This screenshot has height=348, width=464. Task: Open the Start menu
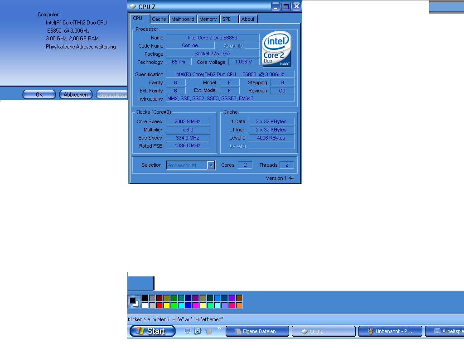pos(153,331)
